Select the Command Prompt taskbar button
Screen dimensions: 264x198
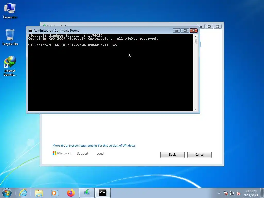103,193
